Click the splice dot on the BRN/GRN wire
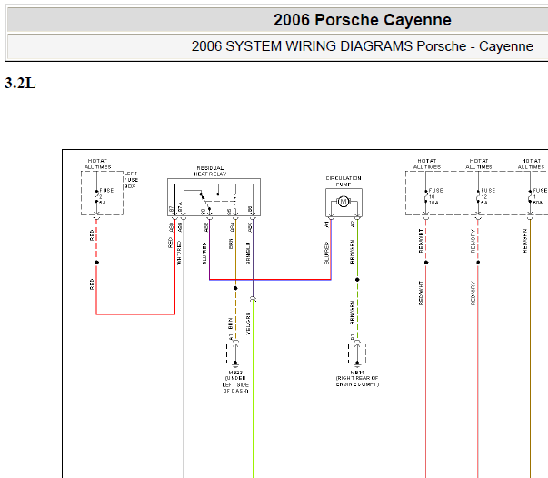The image size is (548, 478). point(357,280)
